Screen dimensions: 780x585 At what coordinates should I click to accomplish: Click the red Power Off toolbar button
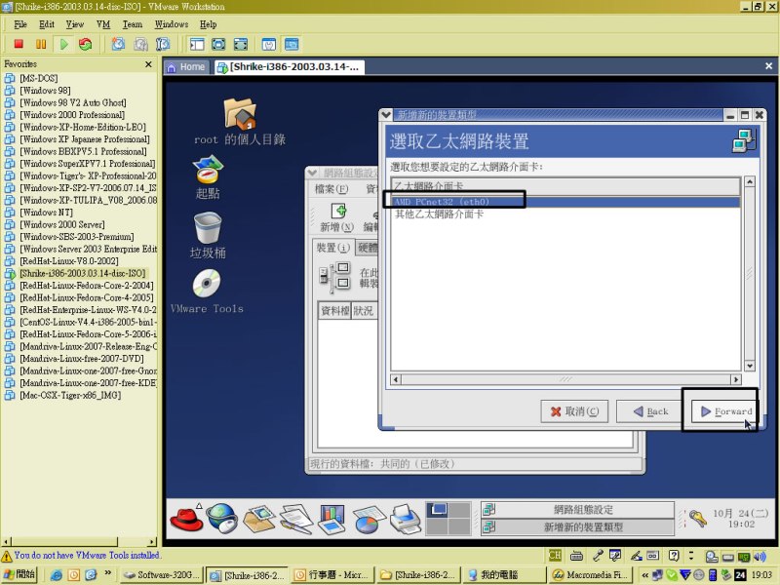[x=19, y=44]
